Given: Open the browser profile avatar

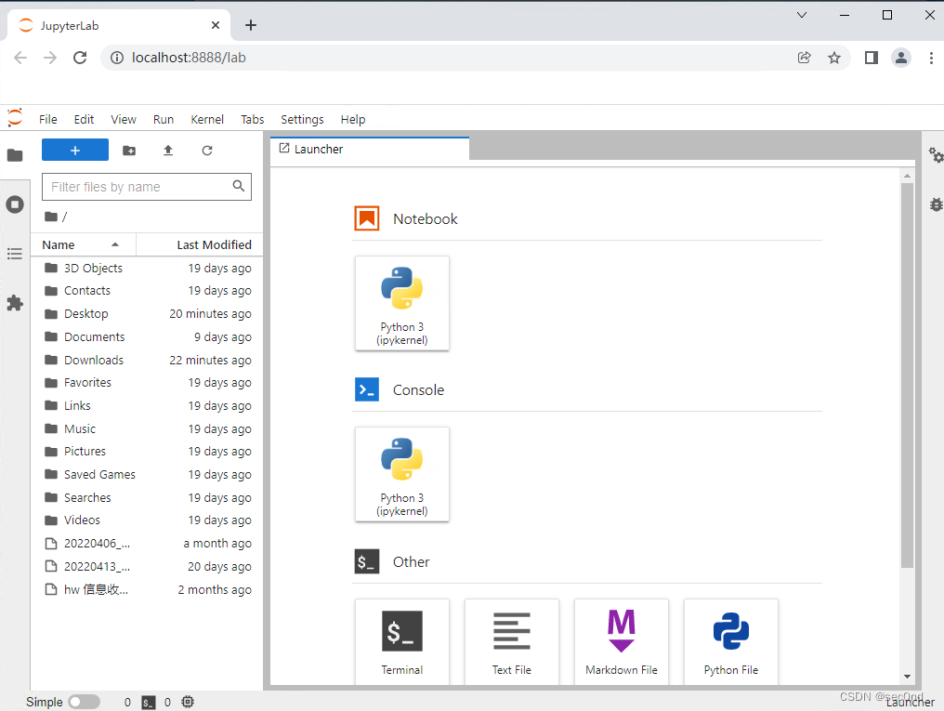Looking at the screenshot, I should 901,58.
